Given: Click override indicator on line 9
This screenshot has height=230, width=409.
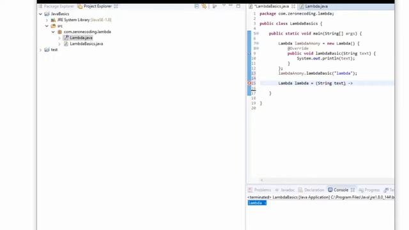Looking at the screenshot, I should click(x=249, y=53).
